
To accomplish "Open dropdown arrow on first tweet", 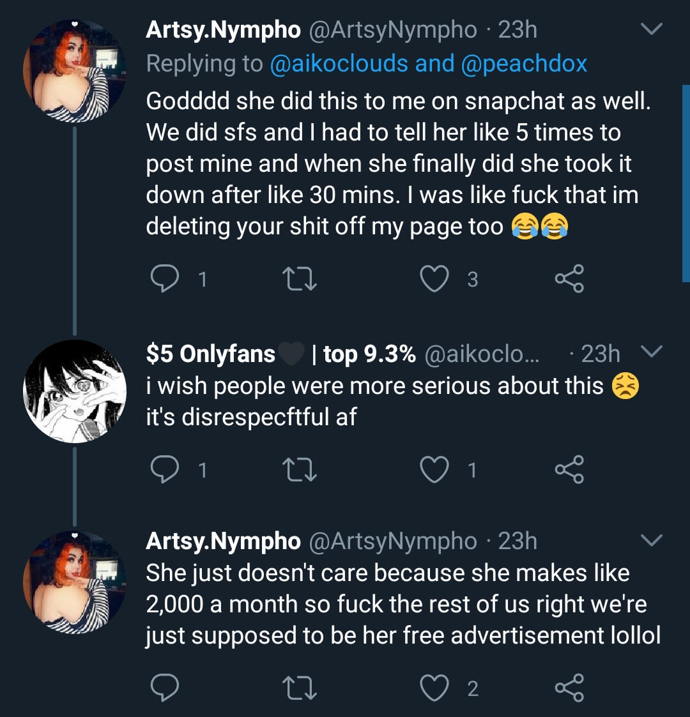I will (x=651, y=30).
